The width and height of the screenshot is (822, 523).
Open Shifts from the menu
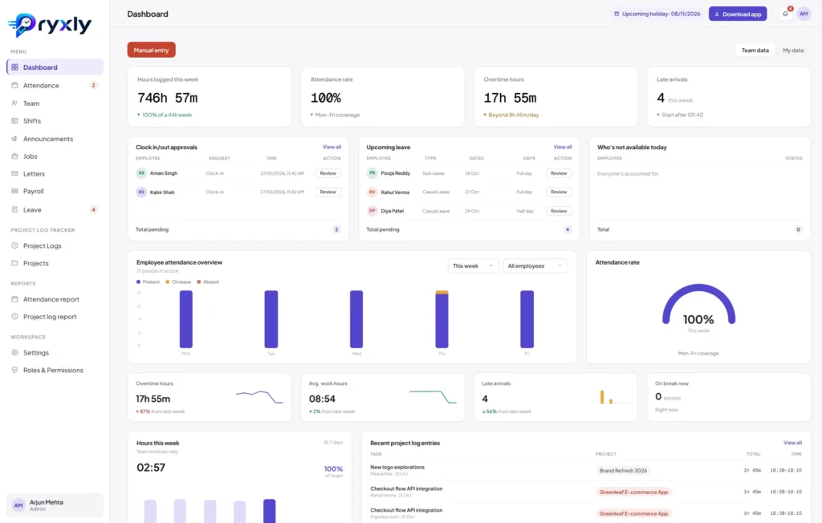(x=55, y=120)
